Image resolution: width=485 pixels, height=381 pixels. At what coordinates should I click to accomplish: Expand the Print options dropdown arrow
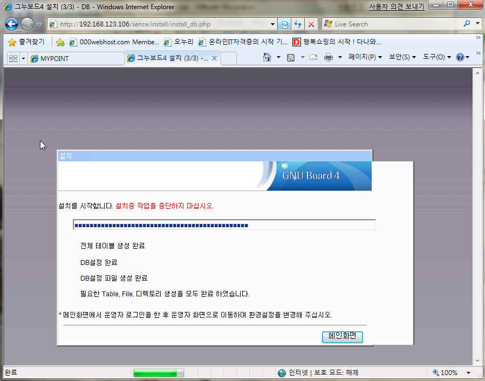point(340,57)
